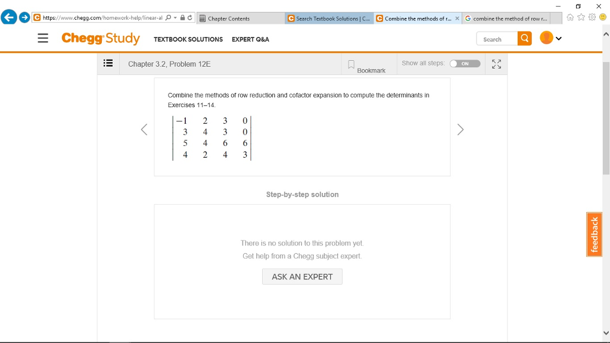Click the next problem arrow

click(460, 129)
